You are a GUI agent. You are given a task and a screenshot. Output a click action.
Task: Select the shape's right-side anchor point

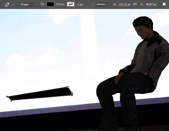[72, 93]
